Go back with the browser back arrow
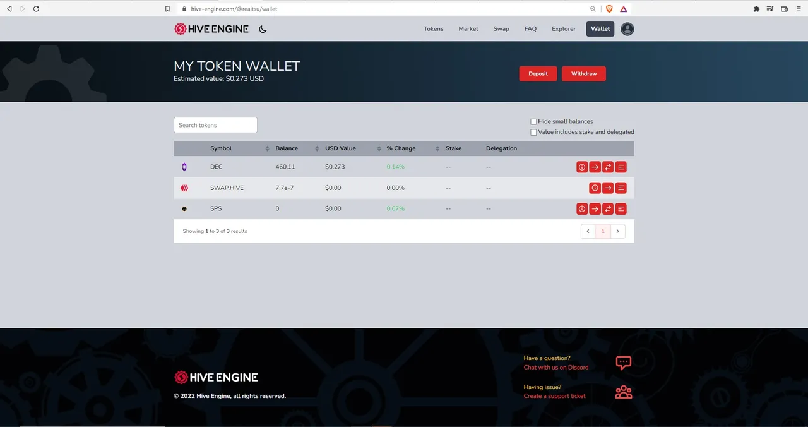 (9, 9)
